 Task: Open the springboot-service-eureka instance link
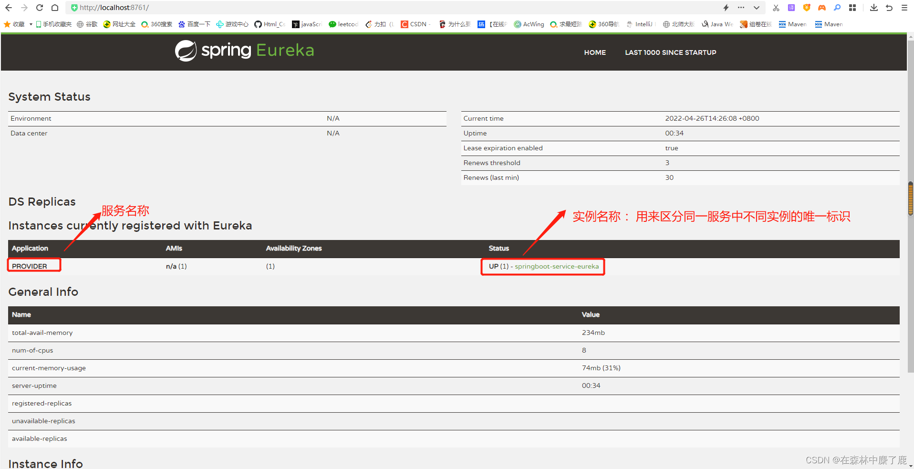tap(557, 266)
